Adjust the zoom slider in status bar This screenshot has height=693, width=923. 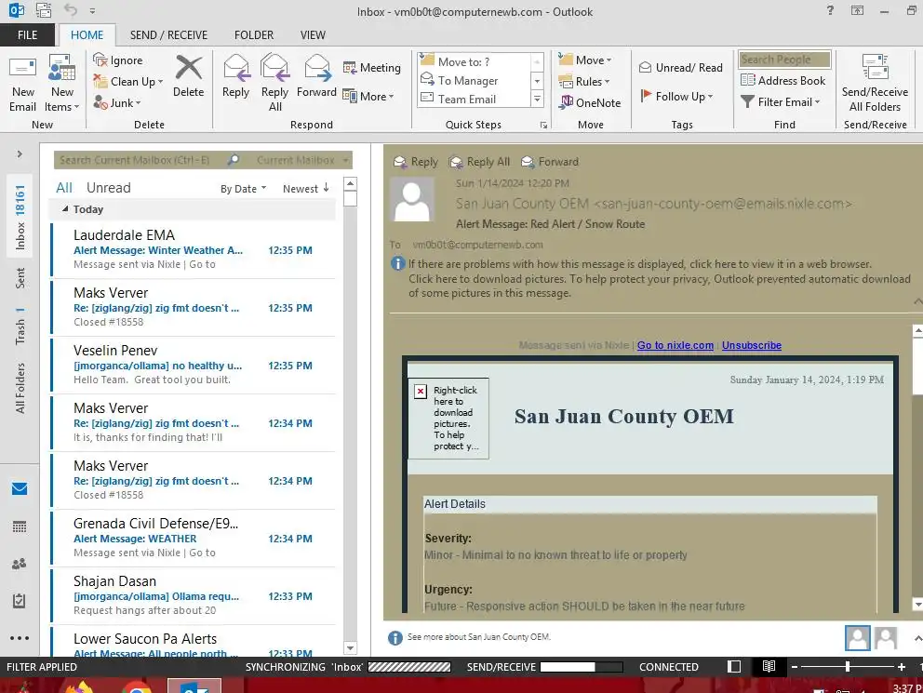point(847,667)
